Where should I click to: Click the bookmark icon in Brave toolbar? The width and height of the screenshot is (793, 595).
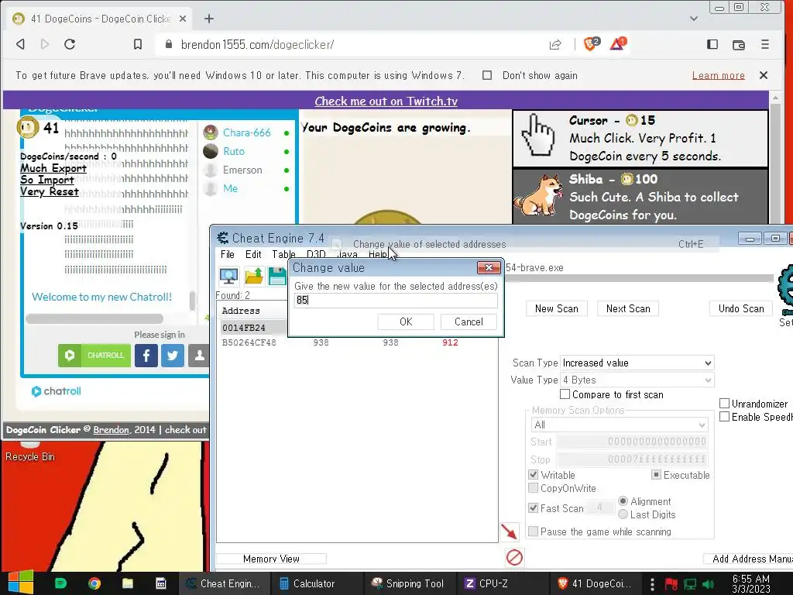pyautogui.click(x=138, y=44)
